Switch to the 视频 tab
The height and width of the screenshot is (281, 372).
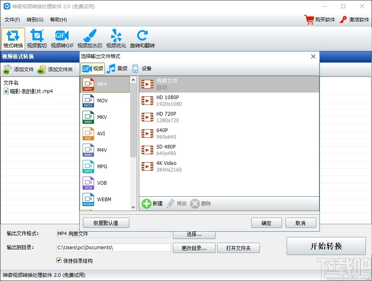click(92, 69)
